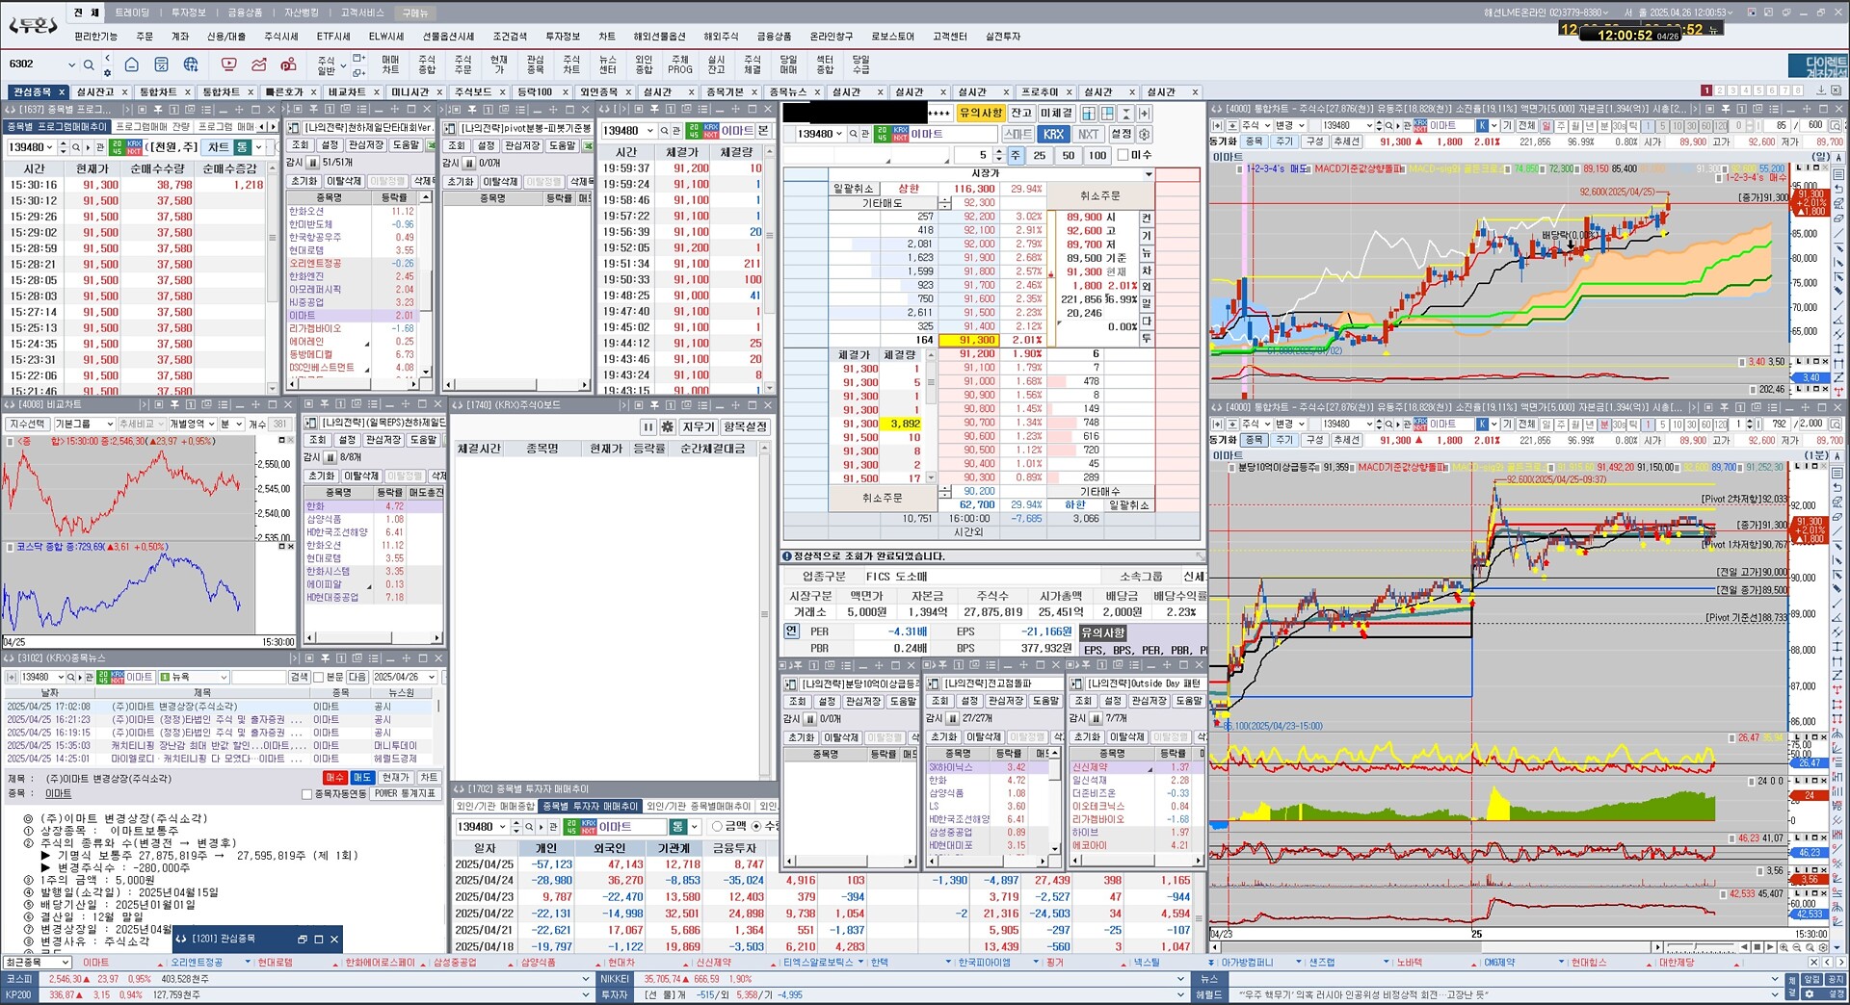The height and width of the screenshot is (1005, 1850).
Task: Click the 항목설정 button in the 주식O보드 window
Action: pyautogui.click(x=745, y=426)
